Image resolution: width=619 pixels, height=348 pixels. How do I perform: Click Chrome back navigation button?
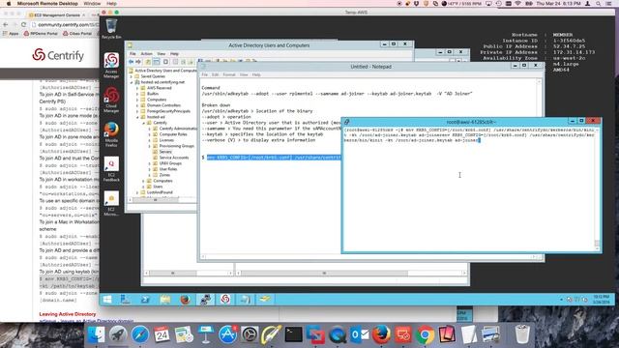[6, 24]
